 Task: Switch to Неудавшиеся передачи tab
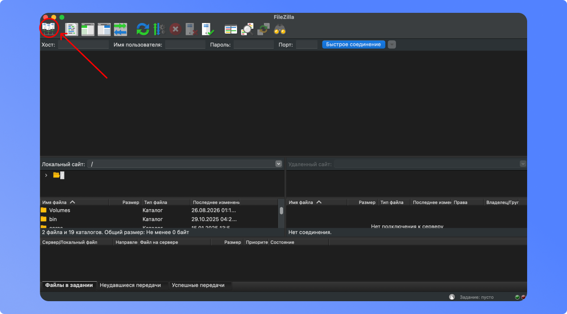pyautogui.click(x=130, y=285)
